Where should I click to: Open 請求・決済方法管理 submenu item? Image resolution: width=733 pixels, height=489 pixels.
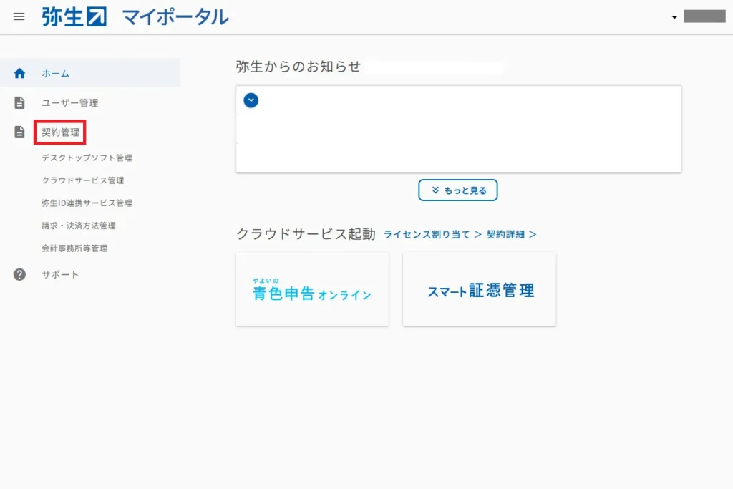[79, 226]
